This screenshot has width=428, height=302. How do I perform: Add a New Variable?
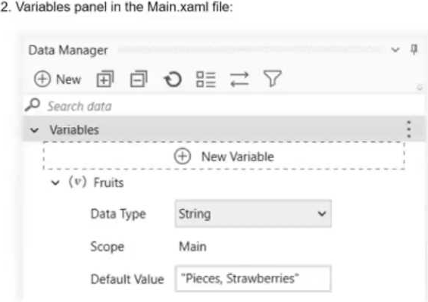[223, 157]
